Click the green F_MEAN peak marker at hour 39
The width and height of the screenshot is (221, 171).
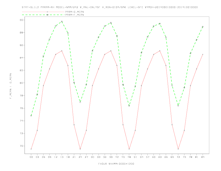(111, 23)
